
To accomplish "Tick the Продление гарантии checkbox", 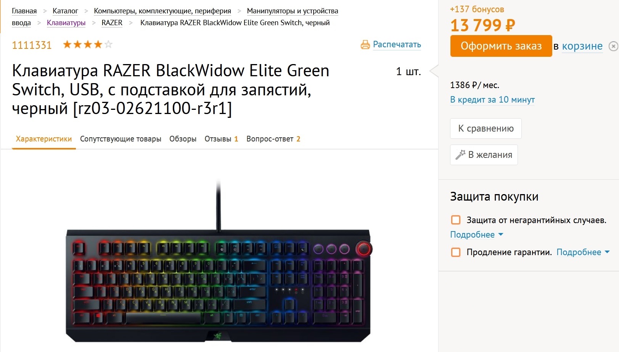I will [x=456, y=252].
